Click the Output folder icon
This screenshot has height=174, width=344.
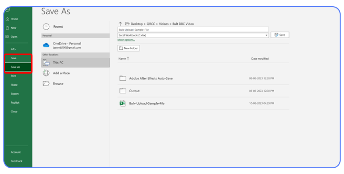[123, 91]
